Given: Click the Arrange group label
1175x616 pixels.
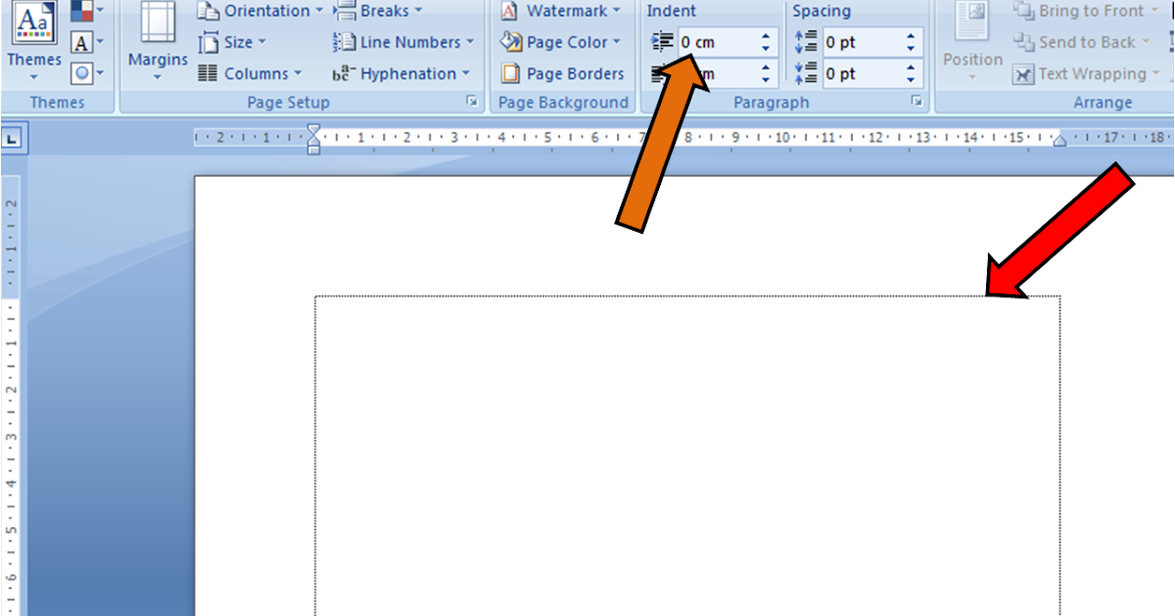Looking at the screenshot, I should tap(1103, 103).
